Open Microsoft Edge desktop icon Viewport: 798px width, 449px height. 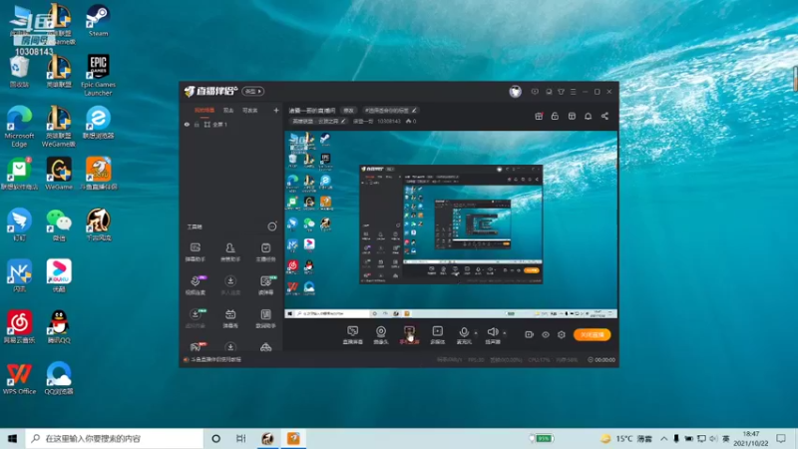point(19,127)
